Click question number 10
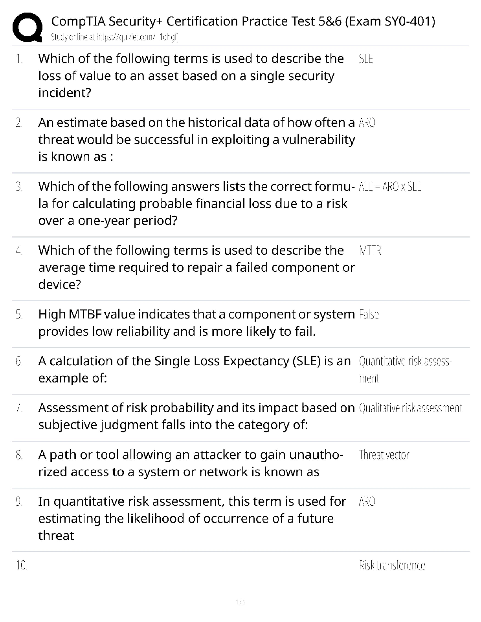This screenshot has width=481, height=622. click(x=22, y=565)
